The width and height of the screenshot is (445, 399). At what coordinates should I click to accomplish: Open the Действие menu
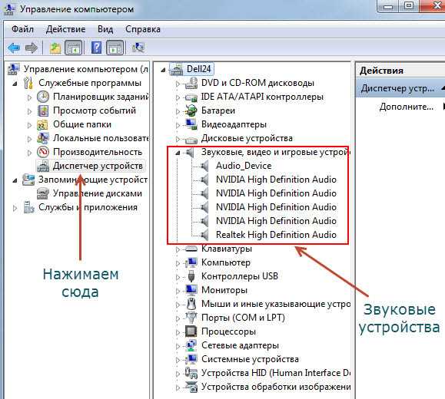(x=65, y=29)
